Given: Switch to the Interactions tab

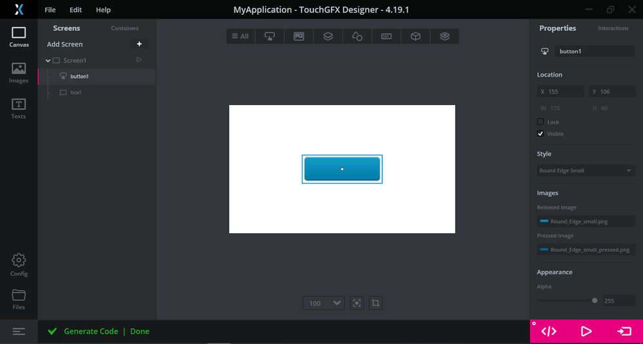Looking at the screenshot, I should tap(613, 28).
